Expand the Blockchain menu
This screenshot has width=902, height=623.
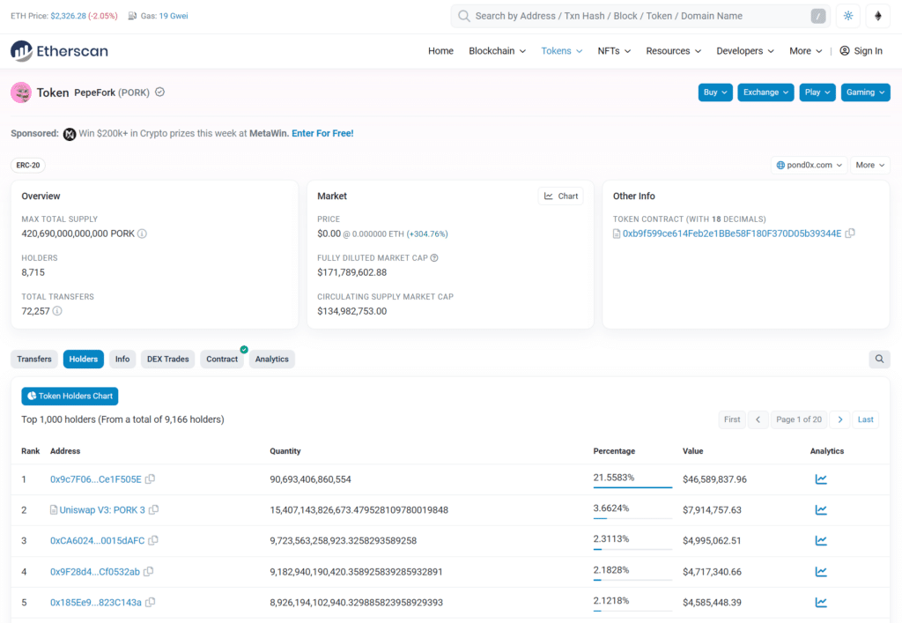[497, 50]
